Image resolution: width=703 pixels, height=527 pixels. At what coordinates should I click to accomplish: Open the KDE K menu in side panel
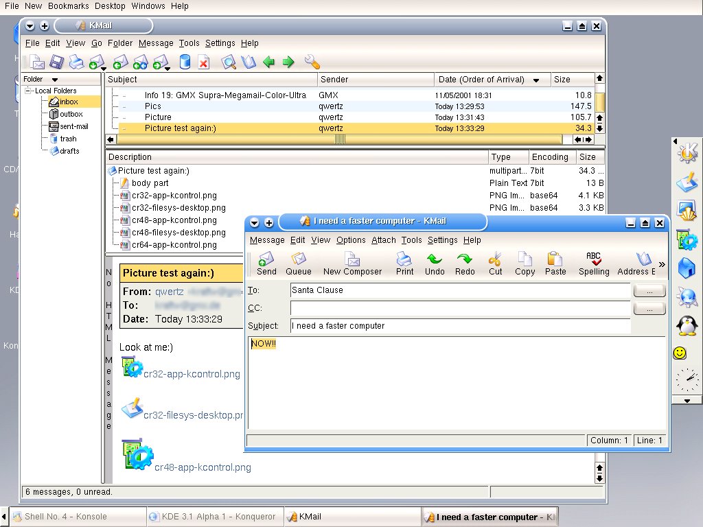pos(687,152)
